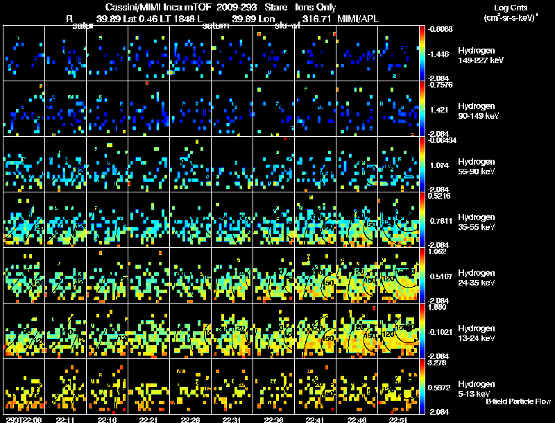Image resolution: width=555 pixels, height=423 pixels.
Task: Click the 'Cassini/MIMI Inca mTOF' title
Action: click(158, 7)
